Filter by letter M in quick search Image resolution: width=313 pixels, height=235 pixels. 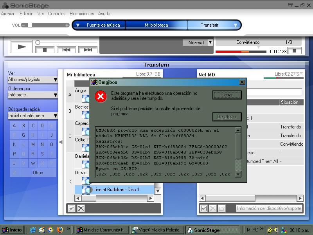pos(33,145)
